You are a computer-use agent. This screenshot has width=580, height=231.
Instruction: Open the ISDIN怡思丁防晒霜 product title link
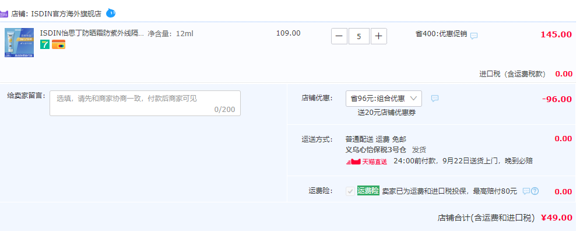(92, 33)
